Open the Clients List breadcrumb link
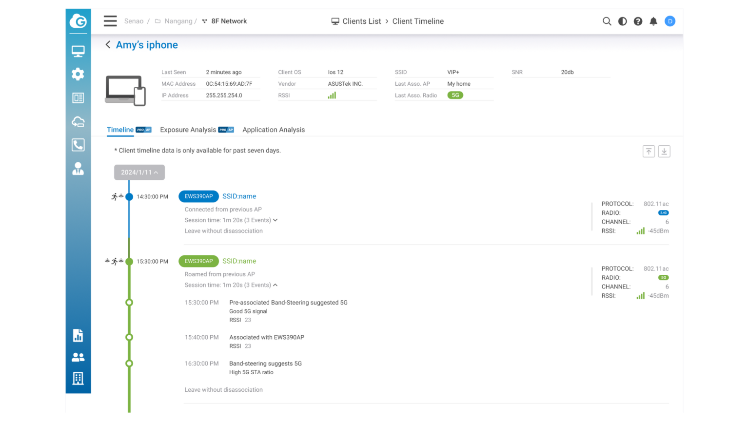Viewport: 749px width, 421px height. (x=361, y=21)
